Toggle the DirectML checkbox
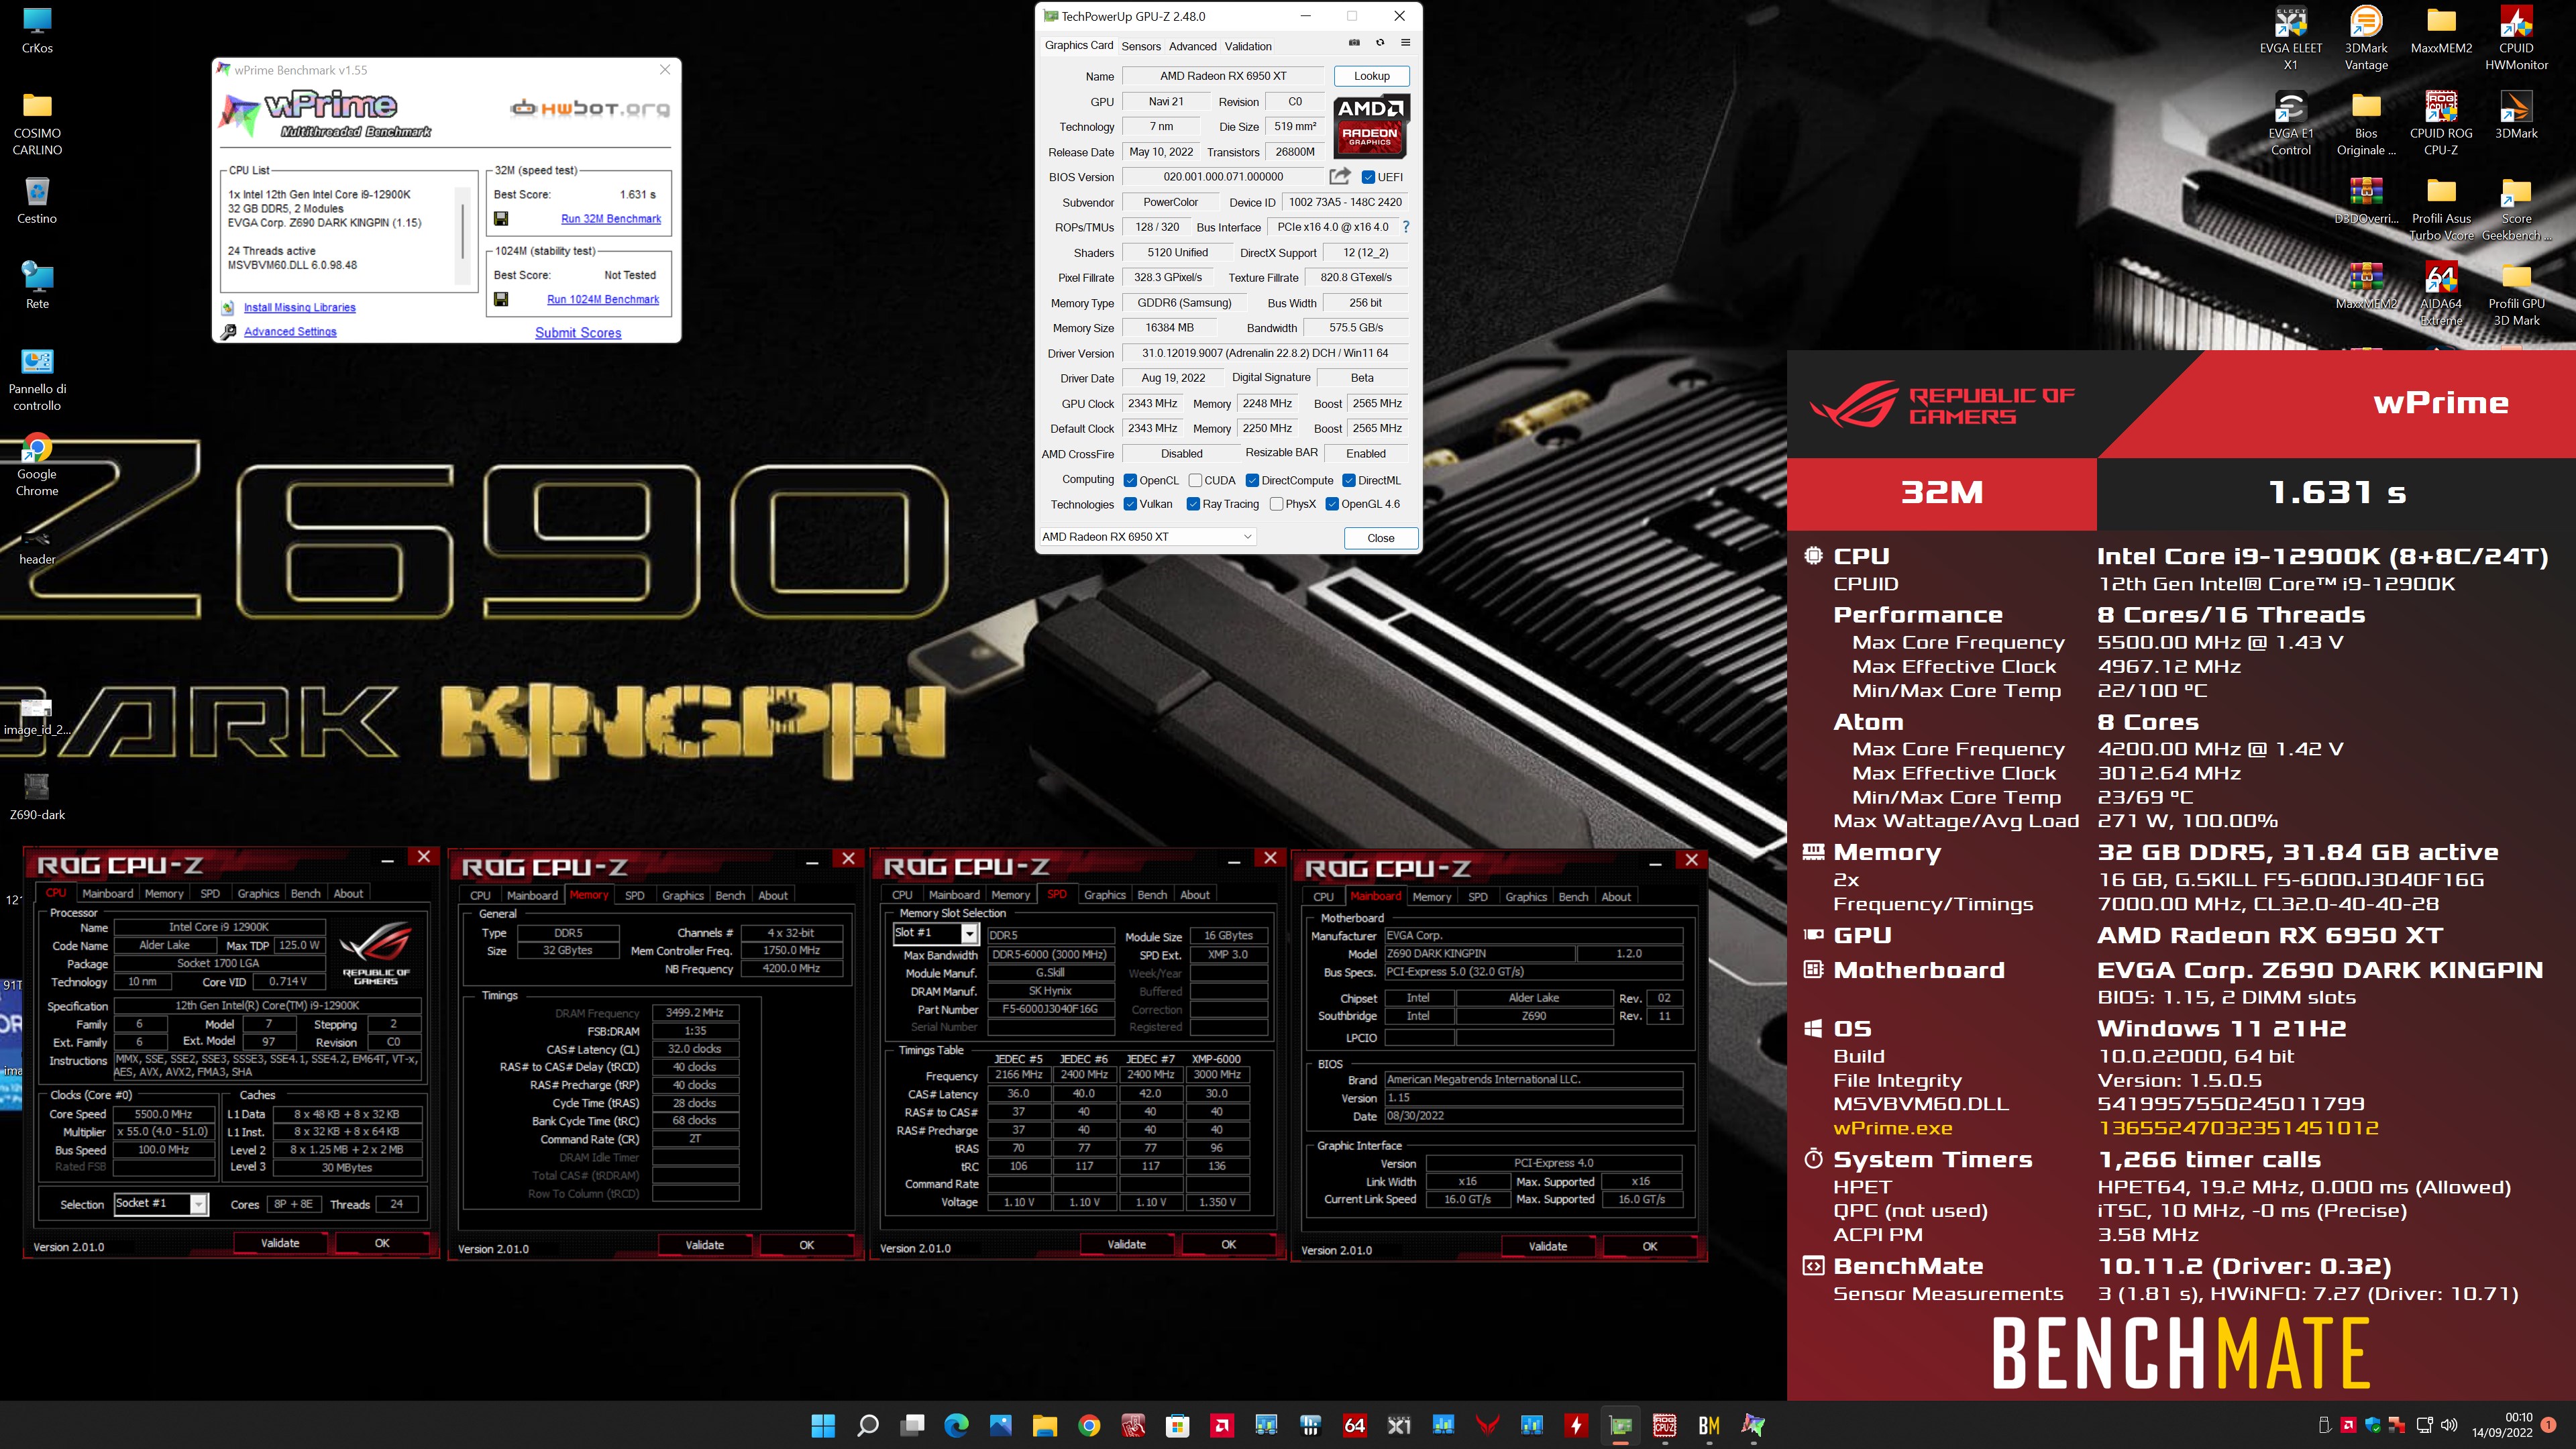The width and height of the screenshot is (2576, 1449). (1349, 481)
